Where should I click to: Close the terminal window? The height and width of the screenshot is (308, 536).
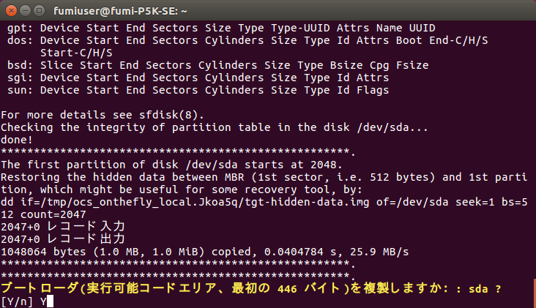click(11, 11)
